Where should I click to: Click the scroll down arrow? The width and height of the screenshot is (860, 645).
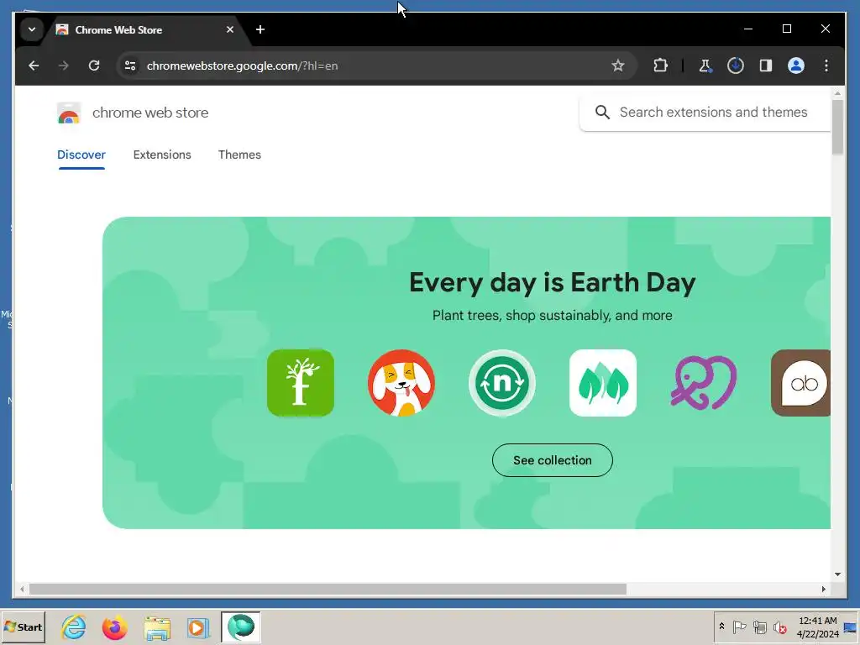pos(837,574)
